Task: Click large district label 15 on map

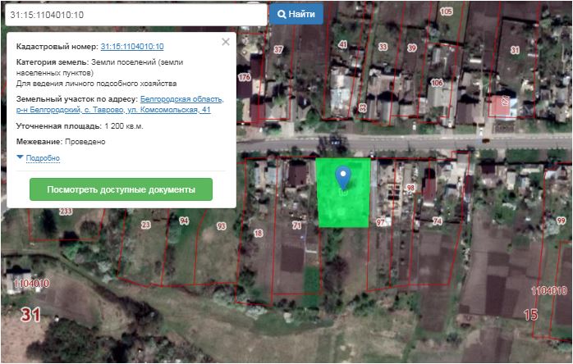Action: [530, 314]
